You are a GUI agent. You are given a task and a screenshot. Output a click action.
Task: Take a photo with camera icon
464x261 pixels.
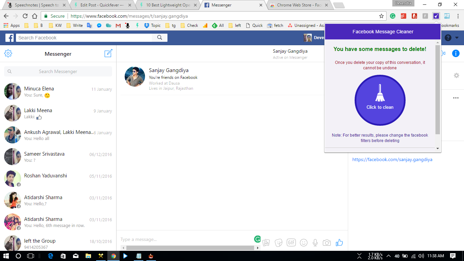click(x=327, y=243)
